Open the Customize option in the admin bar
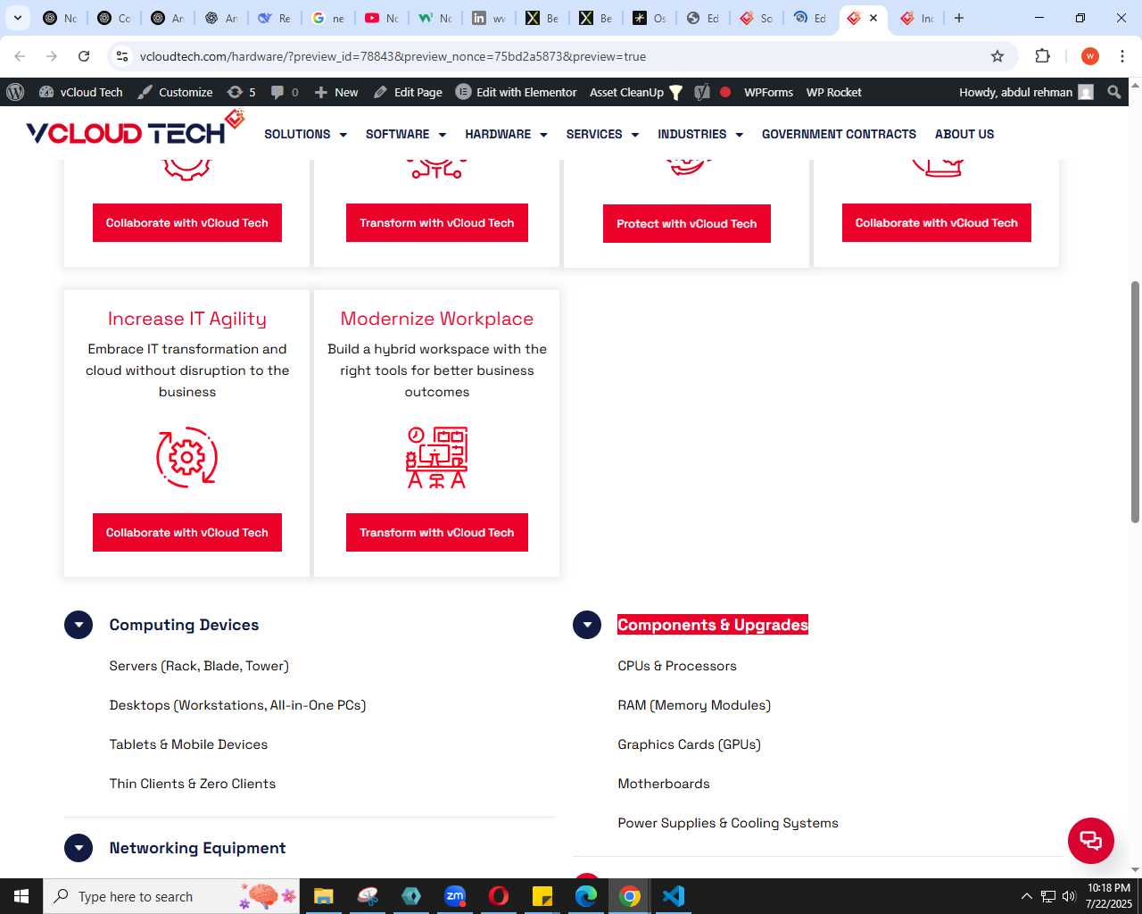 175,92
